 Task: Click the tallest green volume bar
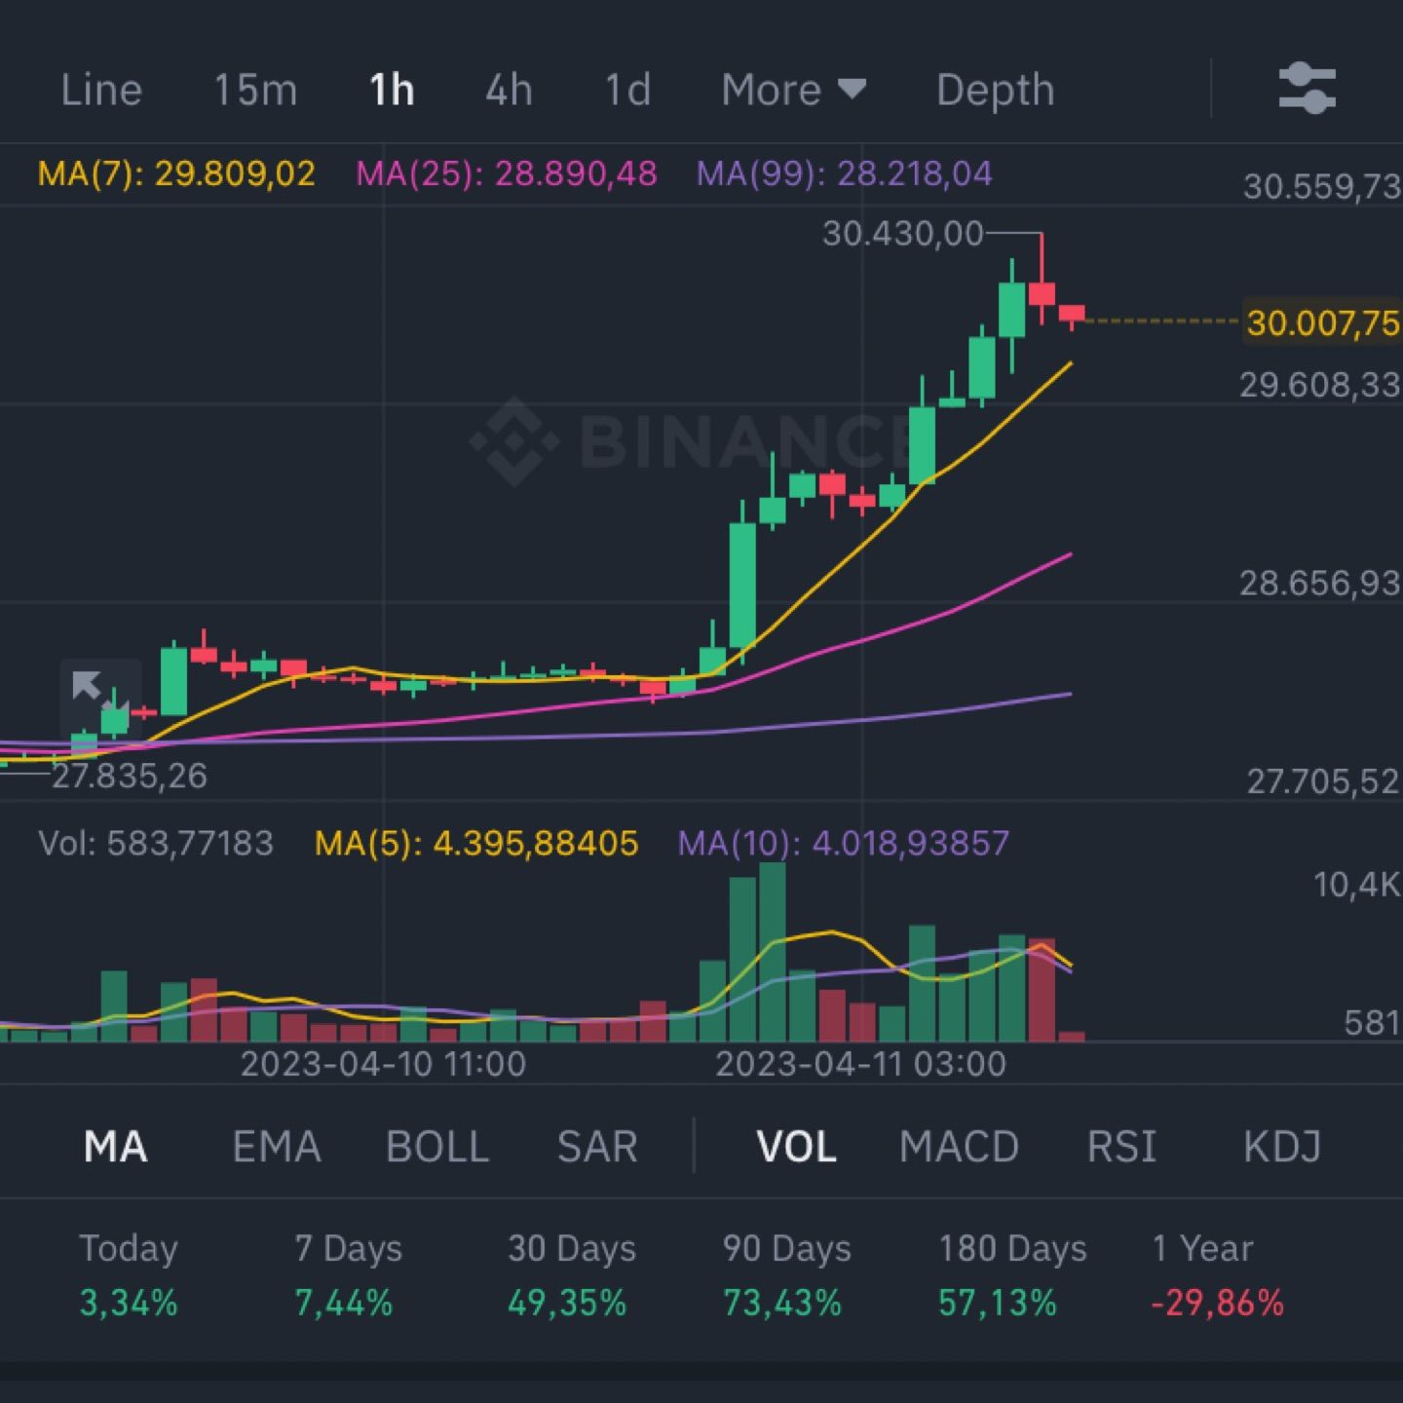point(773,952)
